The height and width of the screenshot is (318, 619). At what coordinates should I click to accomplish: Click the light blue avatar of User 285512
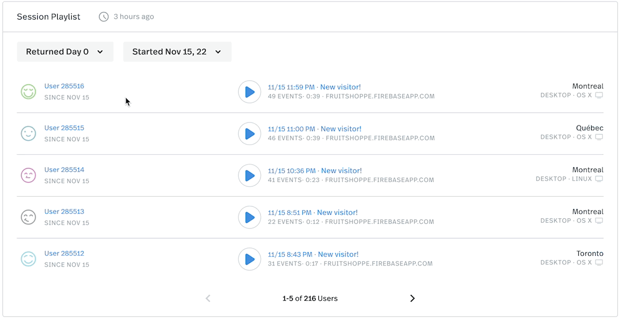click(x=28, y=259)
